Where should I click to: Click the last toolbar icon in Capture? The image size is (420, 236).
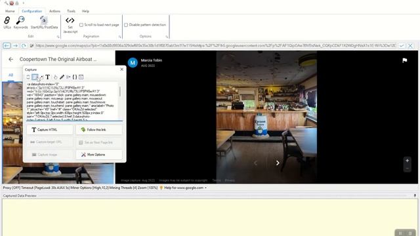tap(81, 77)
